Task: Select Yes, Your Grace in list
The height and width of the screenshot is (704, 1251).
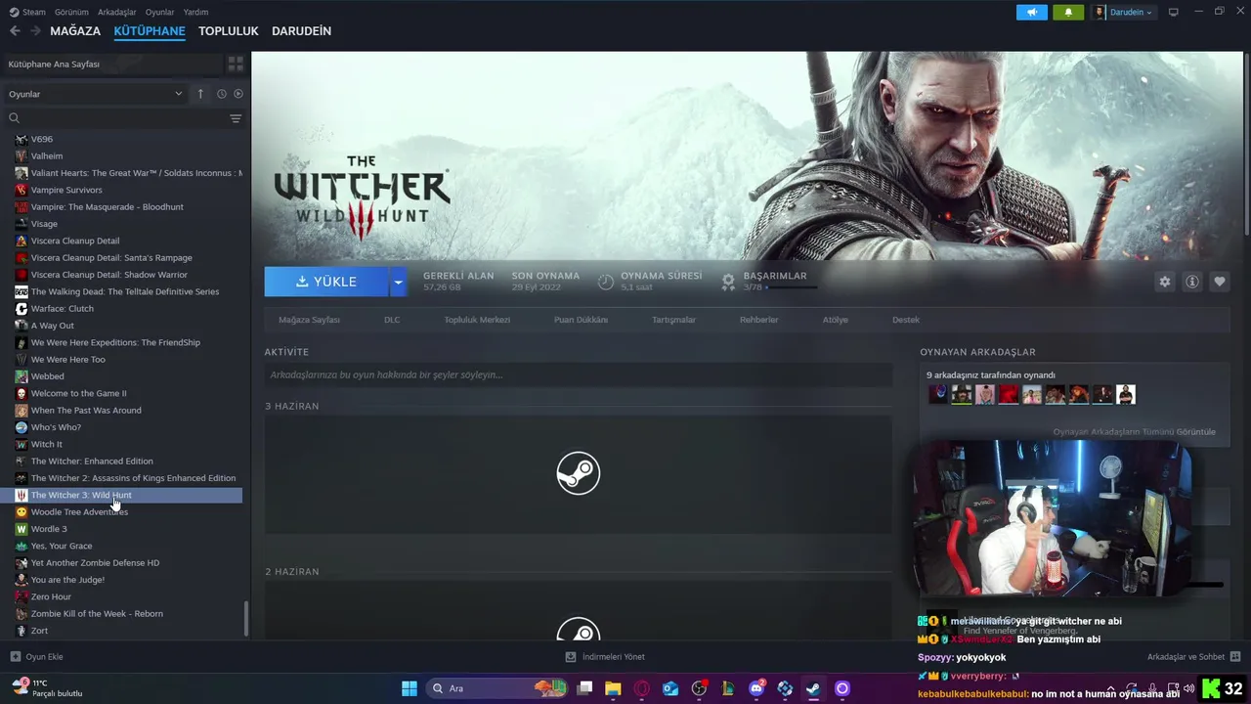Action: tap(62, 546)
